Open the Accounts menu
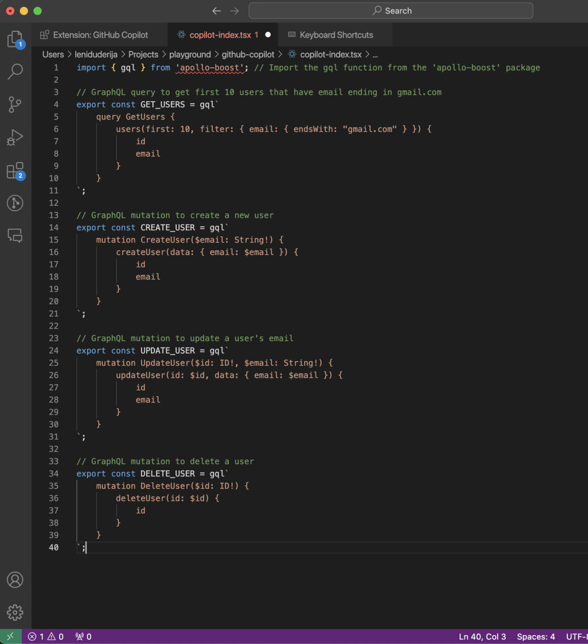 click(15, 580)
